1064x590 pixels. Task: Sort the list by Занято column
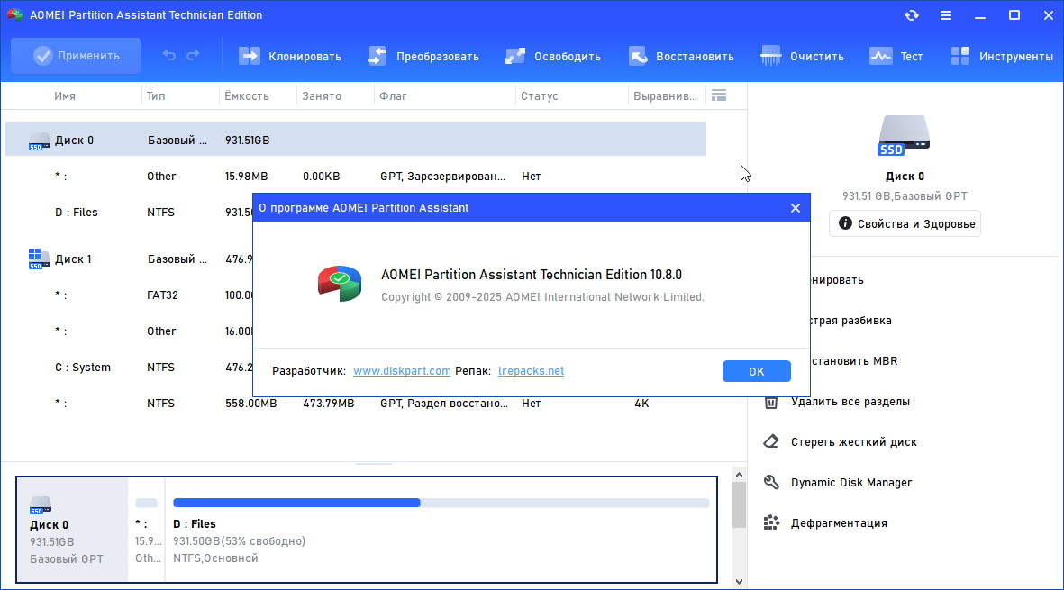click(322, 96)
